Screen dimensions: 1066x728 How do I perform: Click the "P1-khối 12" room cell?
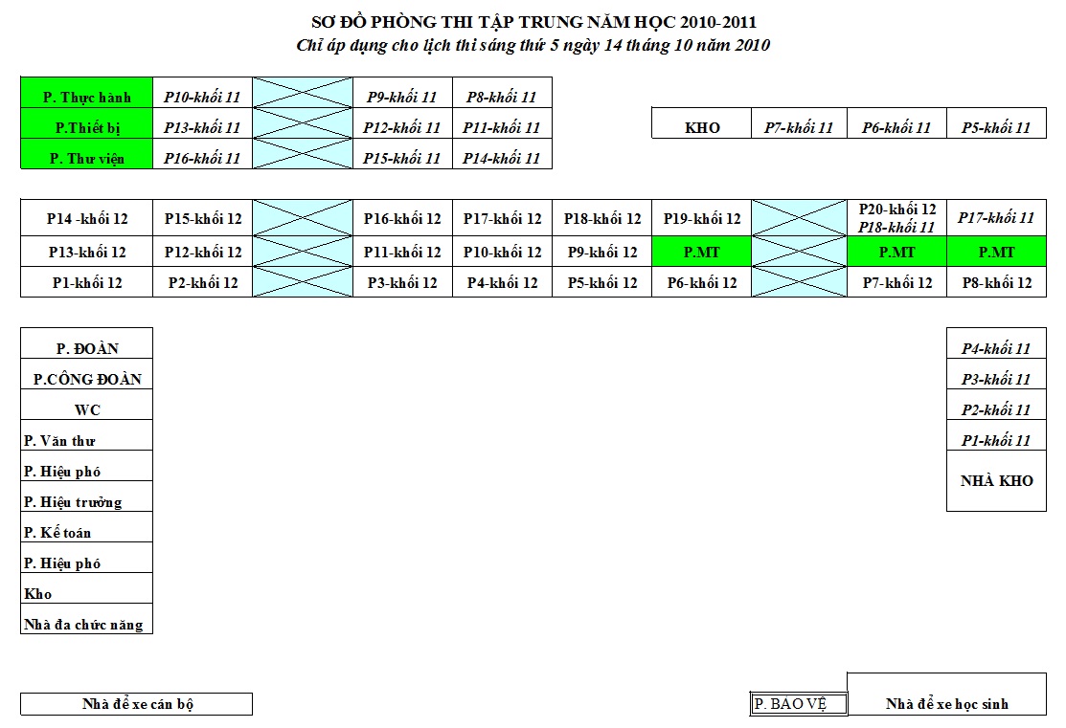click(x=86, y=283)
